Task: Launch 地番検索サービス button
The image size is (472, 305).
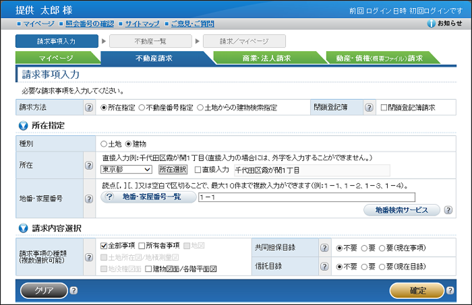Action: pos(402,210)
